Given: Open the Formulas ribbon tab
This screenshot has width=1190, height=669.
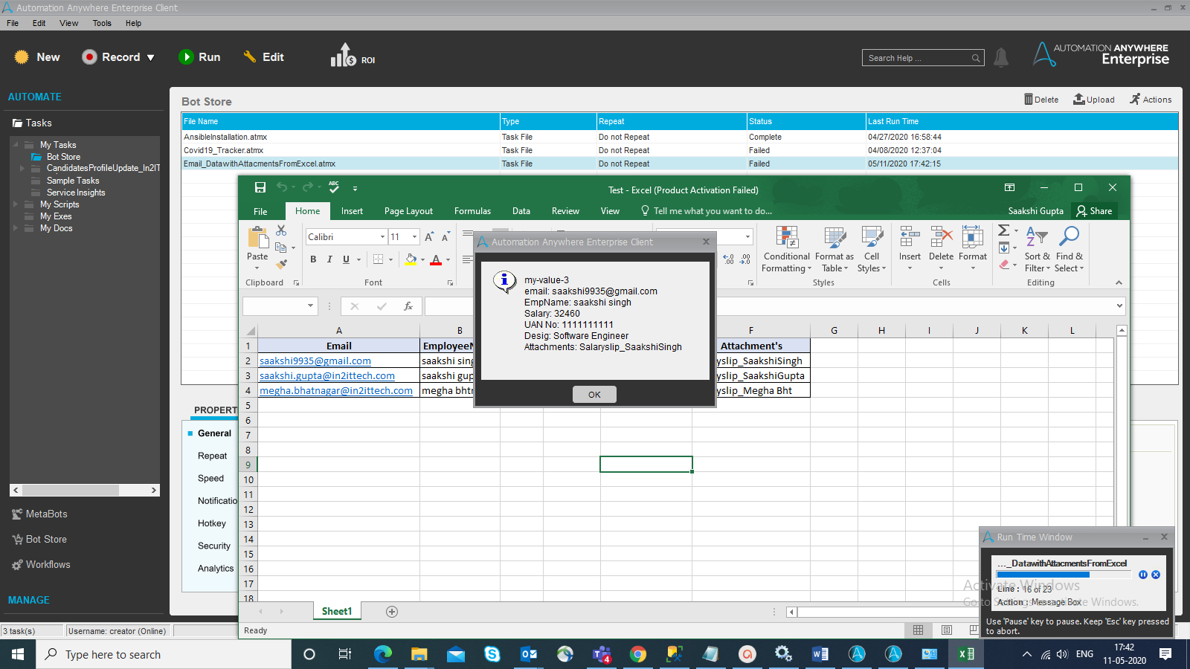Looking at the screenshot, I should tap(472, 211).
